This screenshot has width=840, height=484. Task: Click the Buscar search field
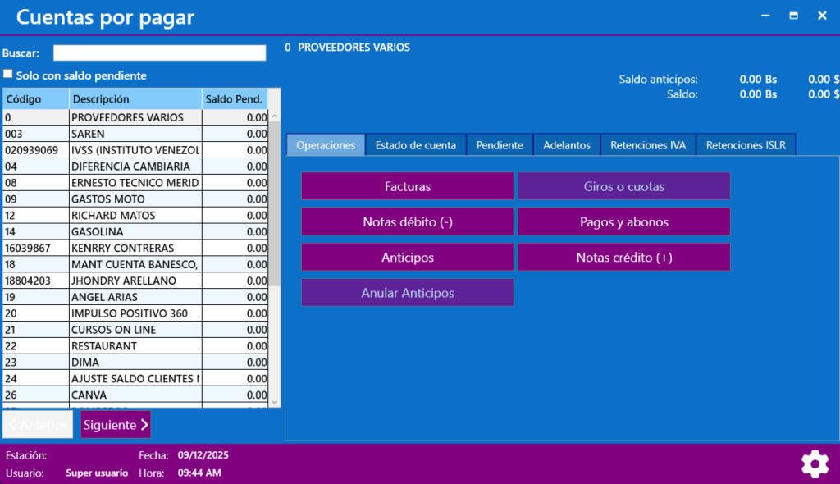tap(159, 53)
